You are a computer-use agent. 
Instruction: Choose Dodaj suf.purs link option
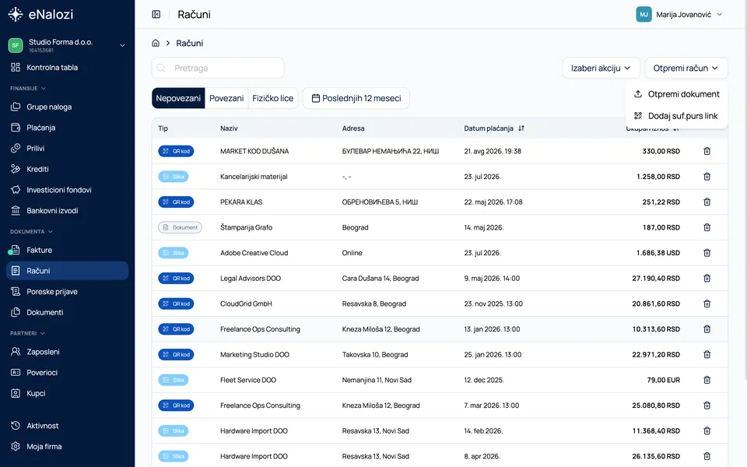pyautogui.click(x=676, y=116)
